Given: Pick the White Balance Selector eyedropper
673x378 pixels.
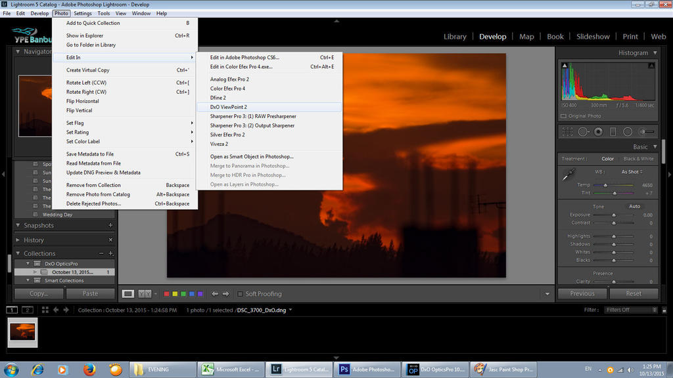Looking at the screenshot, I should coord(566,175).
